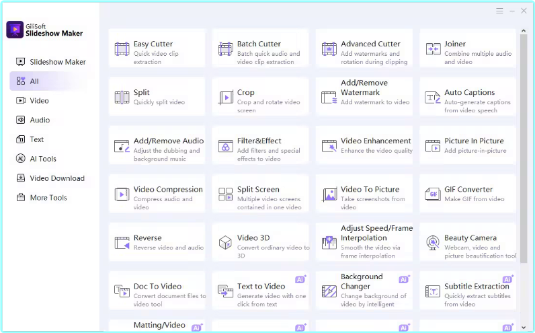Click AI badge on Background Changer
The width and height of the screenshot is (535, 333).
[405, 279]
